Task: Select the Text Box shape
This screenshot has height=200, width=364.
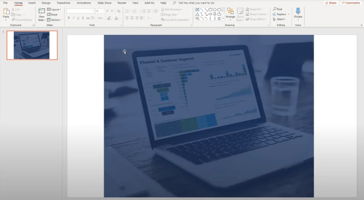Action: [197, 10]
